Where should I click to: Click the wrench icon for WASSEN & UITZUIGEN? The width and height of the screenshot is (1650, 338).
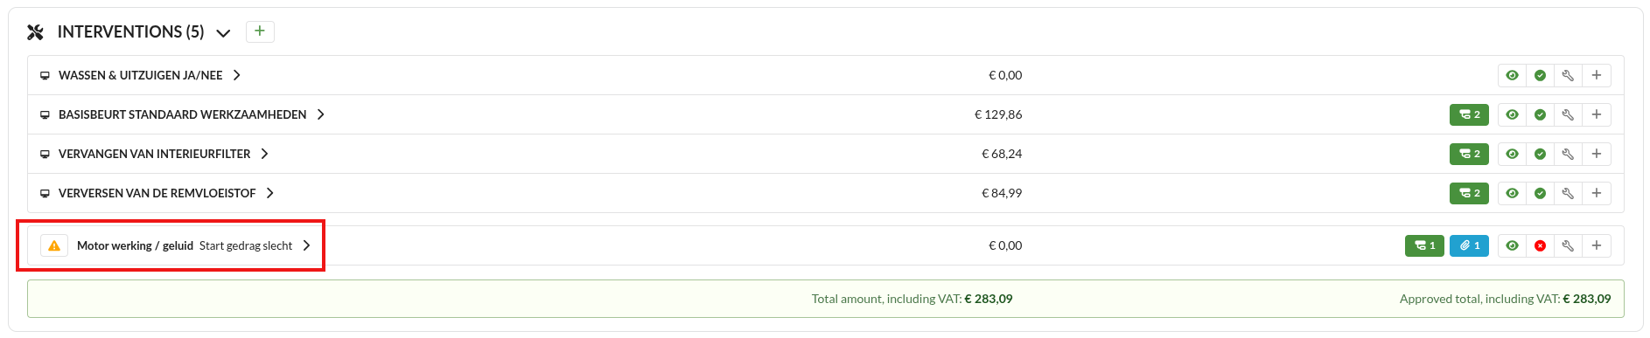pyautogui.click(x=1568, y=75)
